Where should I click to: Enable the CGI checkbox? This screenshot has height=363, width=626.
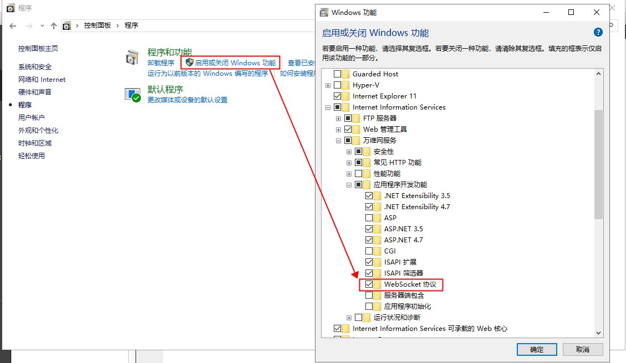(x=369, y=251)
